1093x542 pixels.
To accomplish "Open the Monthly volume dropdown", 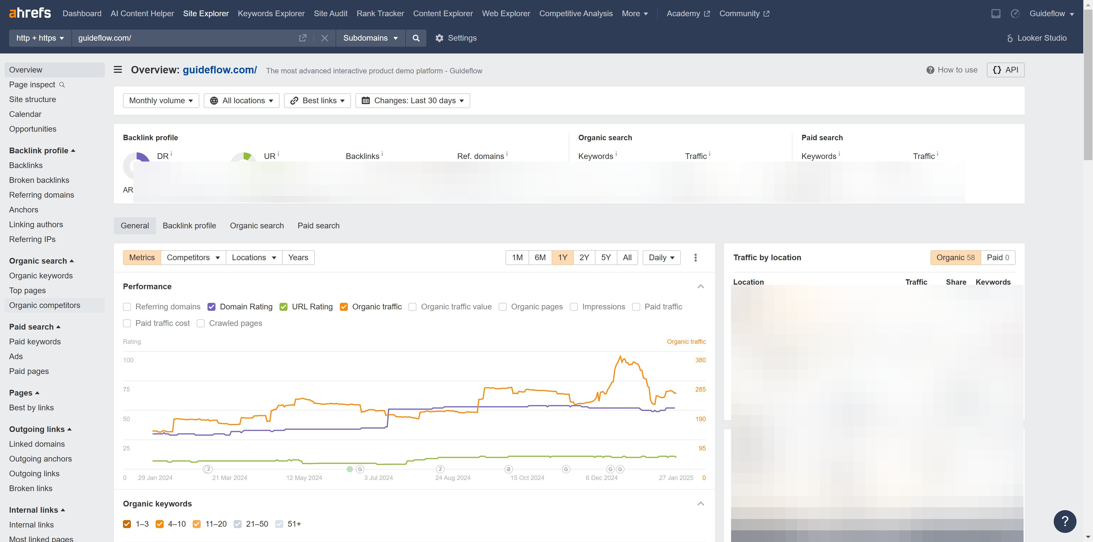I will (161, 100).
